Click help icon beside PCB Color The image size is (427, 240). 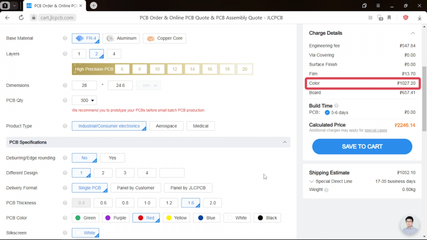(65, 218)
